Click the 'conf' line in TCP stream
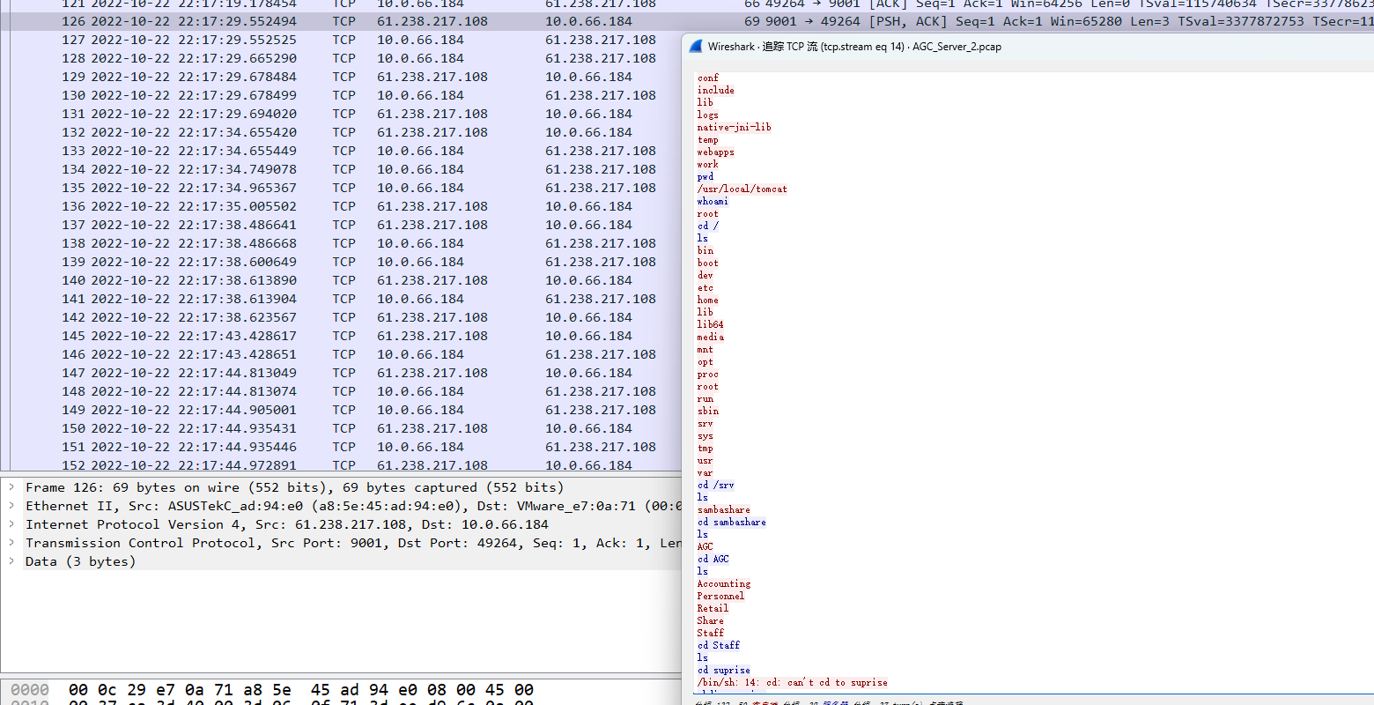This screenshot has height=705, width=1374. [x=708, y=78]
